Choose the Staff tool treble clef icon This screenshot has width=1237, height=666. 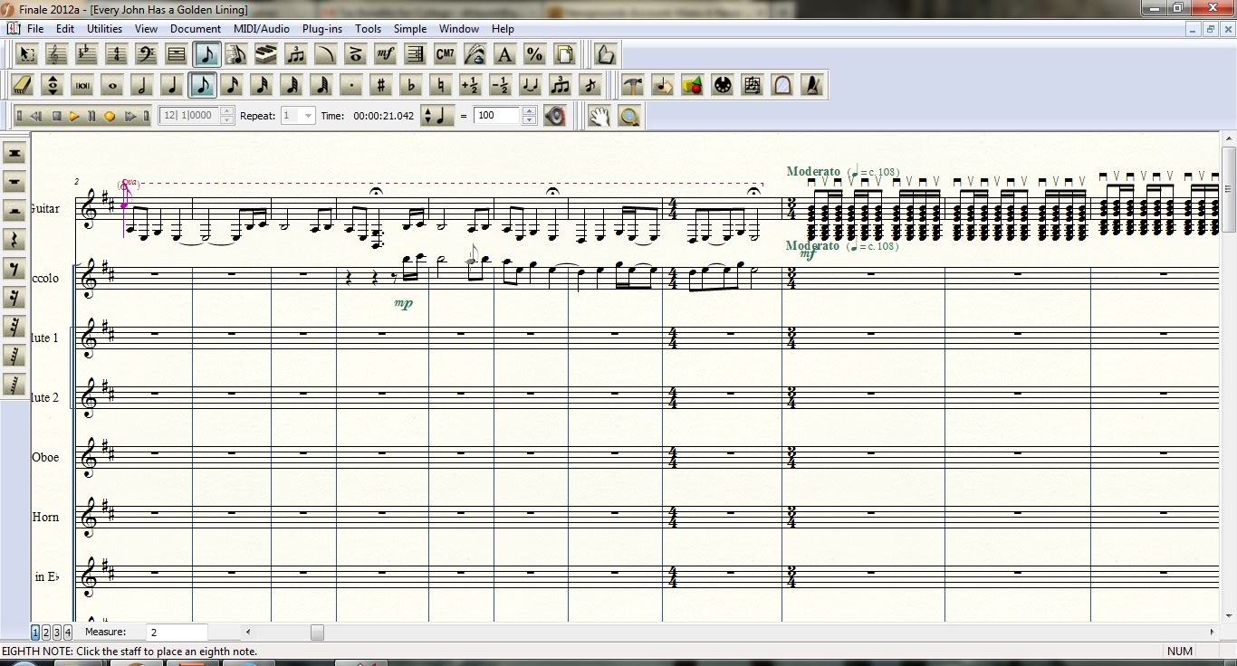(56, 54)
